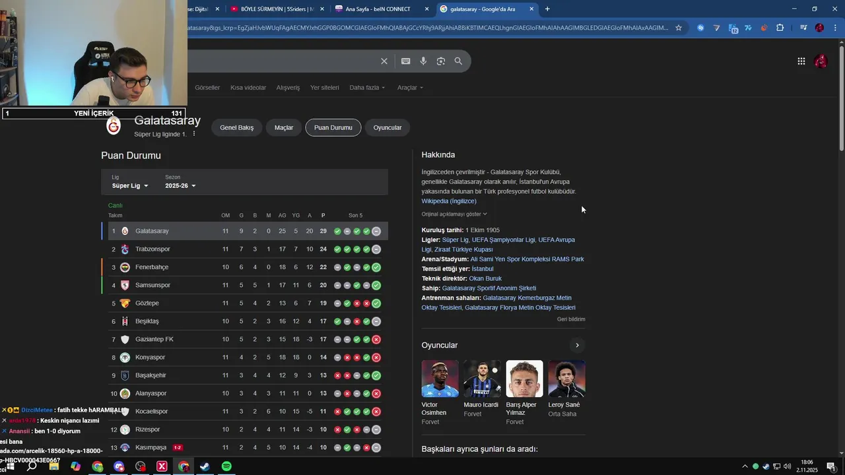Open the Copilot taskbar icon
The image size is (845, 475).
click(75, 466)
